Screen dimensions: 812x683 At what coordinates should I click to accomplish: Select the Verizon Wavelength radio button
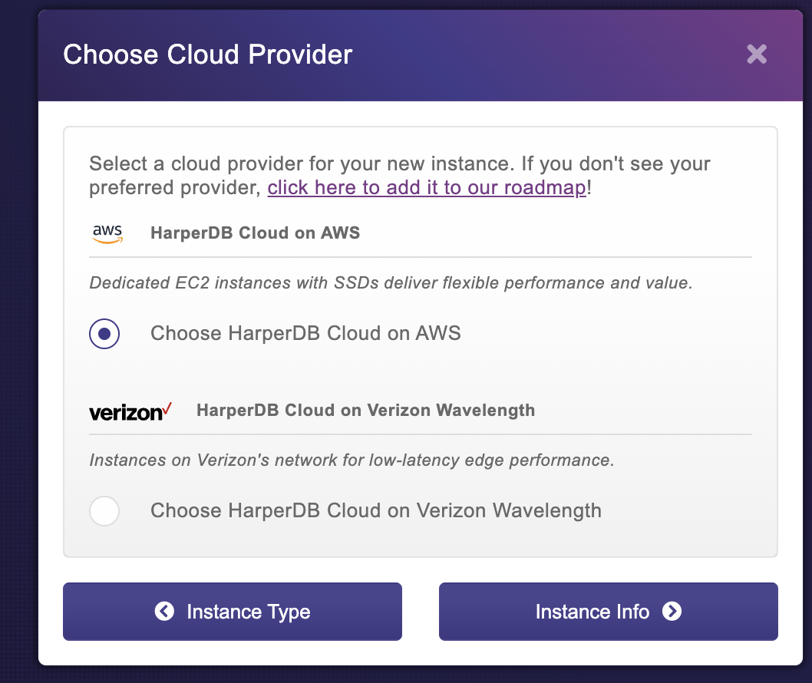click(x=104, y=511)
